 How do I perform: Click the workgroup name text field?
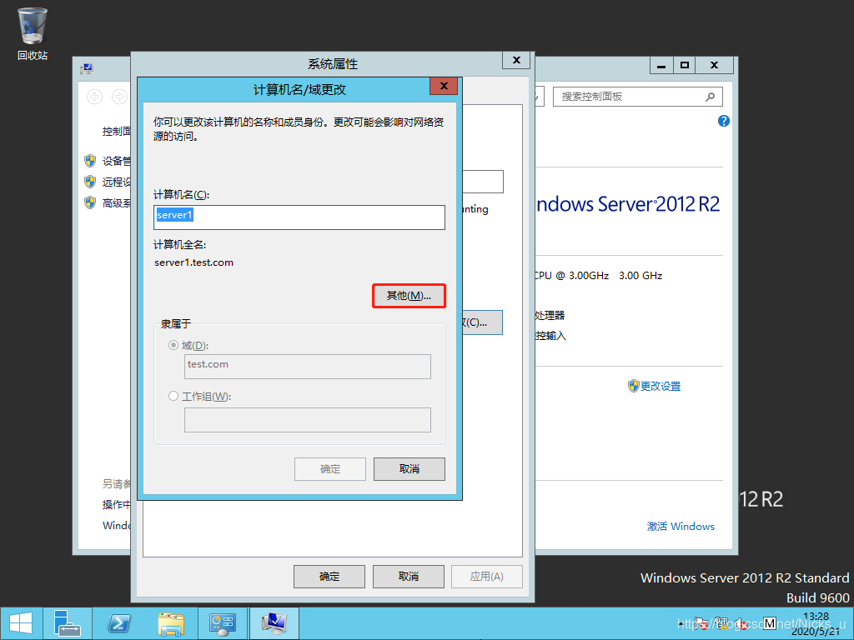tap(308, 420)
